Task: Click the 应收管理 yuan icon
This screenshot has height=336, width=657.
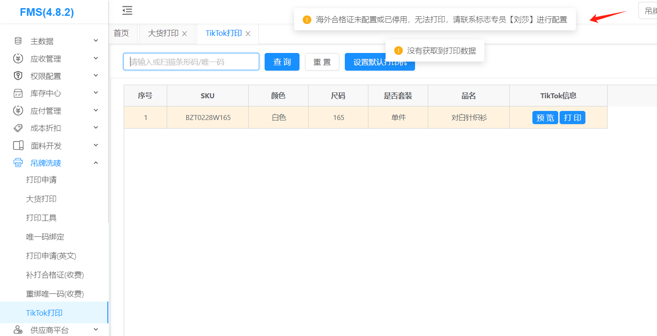Action: click(x=18, y=58)
